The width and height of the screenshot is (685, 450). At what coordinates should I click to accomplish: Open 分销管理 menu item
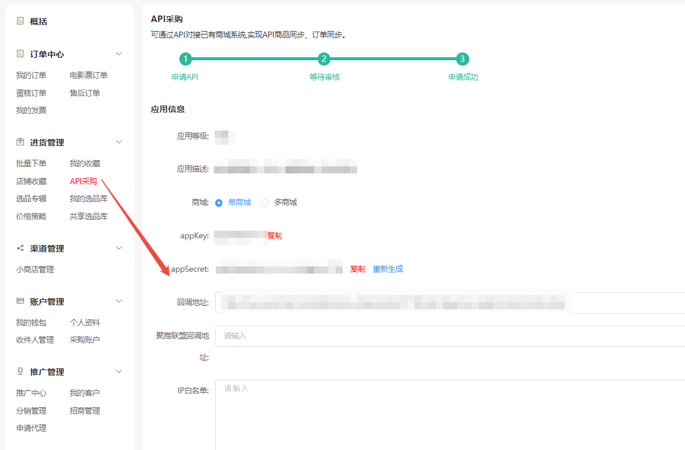click(x=31, y=411)
